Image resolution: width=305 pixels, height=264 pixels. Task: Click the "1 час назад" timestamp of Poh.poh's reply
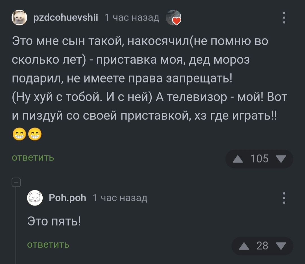pos(120,198)
